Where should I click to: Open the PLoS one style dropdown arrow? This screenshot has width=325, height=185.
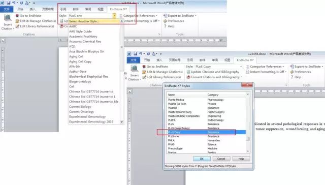point(114,16)
